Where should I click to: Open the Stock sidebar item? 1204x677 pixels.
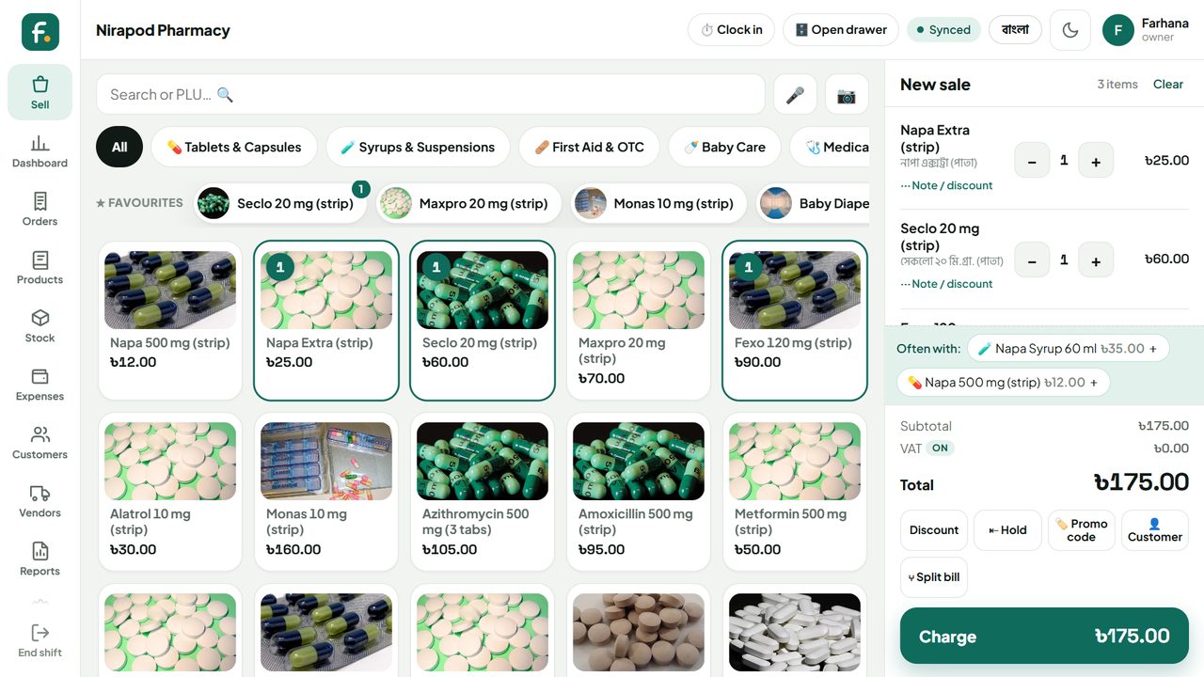(40, 325)
